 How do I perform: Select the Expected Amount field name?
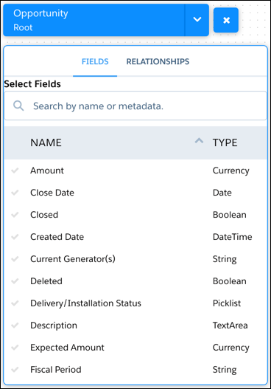coord(67,348)
